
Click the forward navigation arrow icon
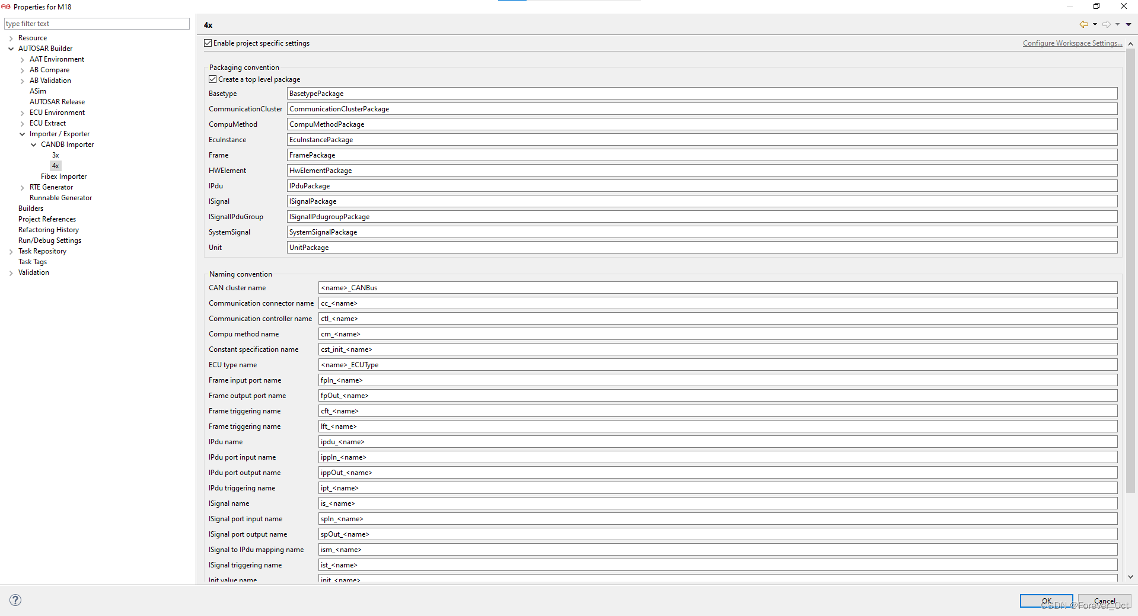pos(1107,24)
